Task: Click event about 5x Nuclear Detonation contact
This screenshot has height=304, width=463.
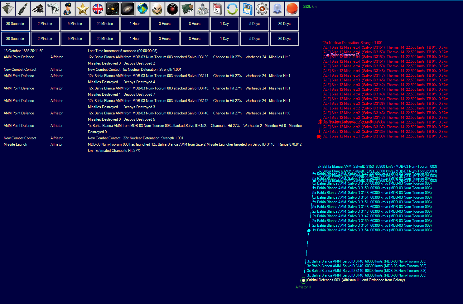Action: (x=135, y=70)
